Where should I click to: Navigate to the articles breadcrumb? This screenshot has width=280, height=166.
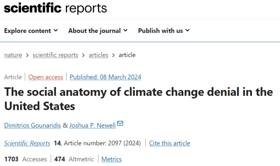click(98, 55)
